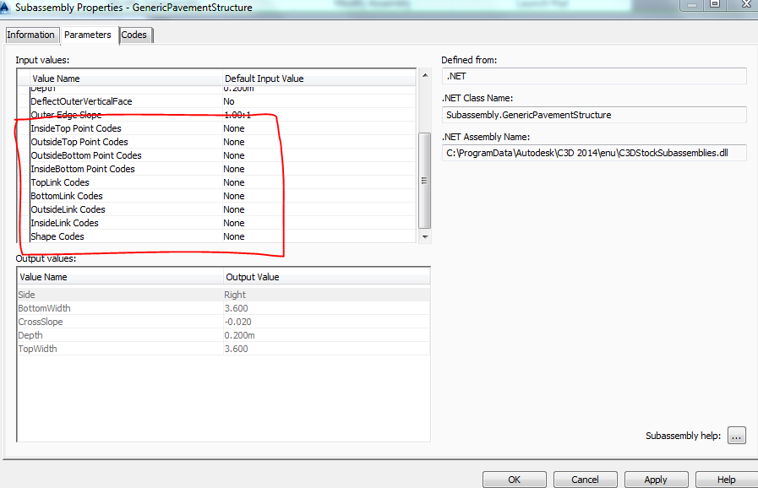Open the Help for this dialog

click(727, 479)
